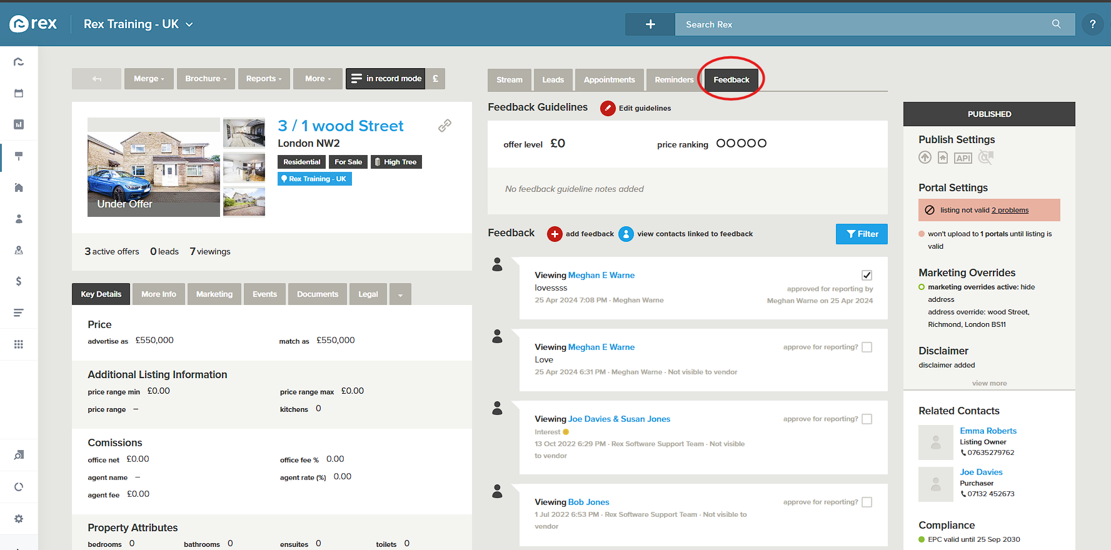Open the More Info tab
1111x550 pixels.
(x=159, y=294)
